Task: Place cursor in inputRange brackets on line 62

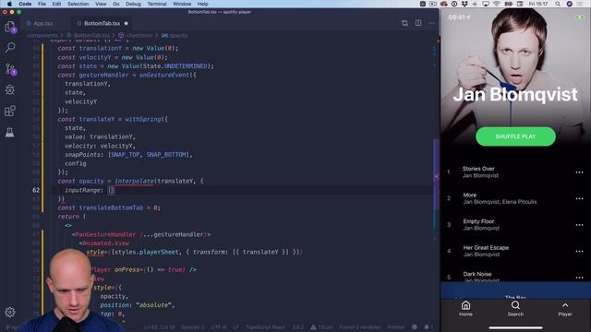Action: pos(111,190)
